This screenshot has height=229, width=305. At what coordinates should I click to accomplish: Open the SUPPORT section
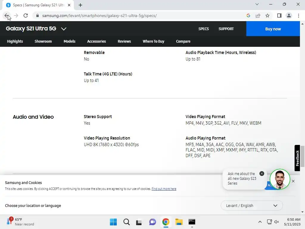[226, 29]
